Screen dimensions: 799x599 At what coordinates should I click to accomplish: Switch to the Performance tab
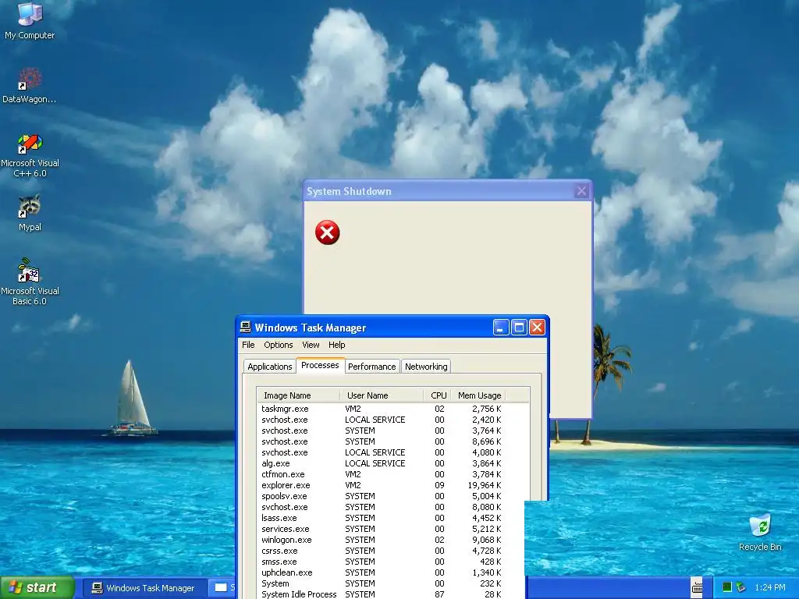point(372,367)
